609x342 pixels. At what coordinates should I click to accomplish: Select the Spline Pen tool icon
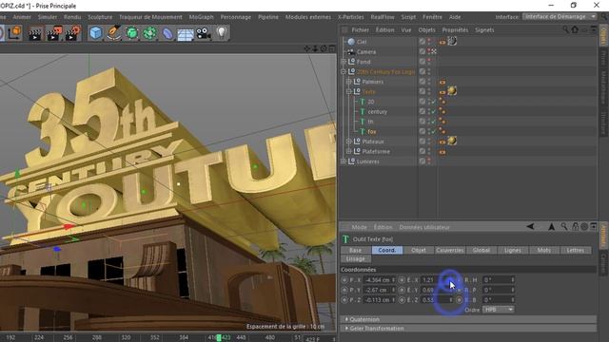[x=114, y=33]
